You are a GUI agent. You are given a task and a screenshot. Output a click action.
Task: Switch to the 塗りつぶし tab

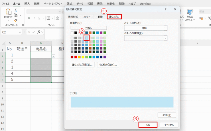[x=114, y=17]
